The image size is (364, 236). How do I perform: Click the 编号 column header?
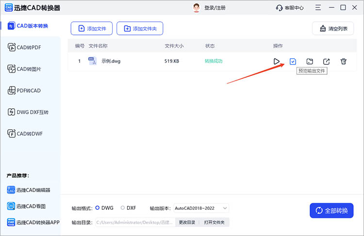click(x=80, y=46)
